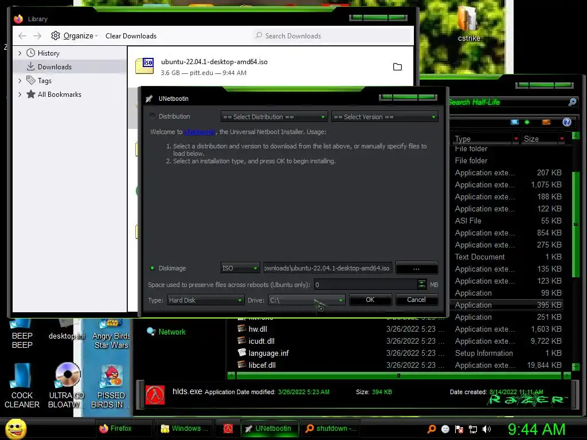
Task: Open the desktop.ini desktop icon
Action: (66, 330)
